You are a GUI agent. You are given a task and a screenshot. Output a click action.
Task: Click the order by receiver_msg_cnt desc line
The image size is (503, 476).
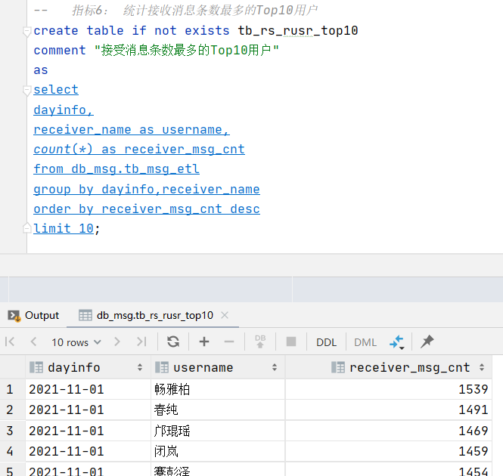[x=147, y=209]
